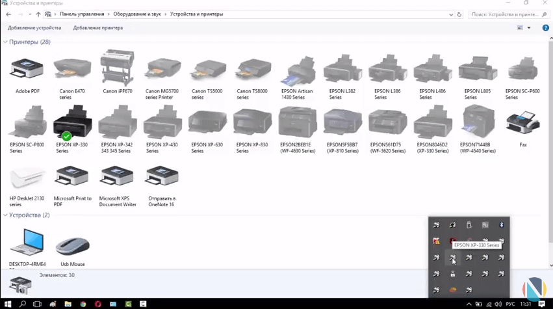This screenshot has height=309, width=553.
Task: Click the safely remove hardware tray icon
Action: tap(469, 225)
